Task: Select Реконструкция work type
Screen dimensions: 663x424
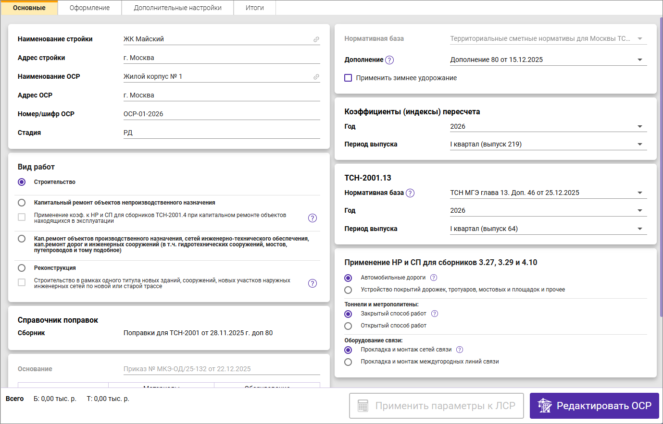Action: click(x=22, y=268)
